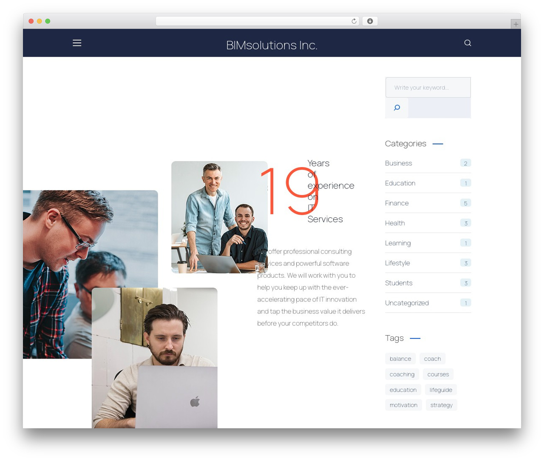Image resolution: width=544 pixels, height=461 pixels.
Task: Click the photo of two smiling men
Action: coord(219,217)
